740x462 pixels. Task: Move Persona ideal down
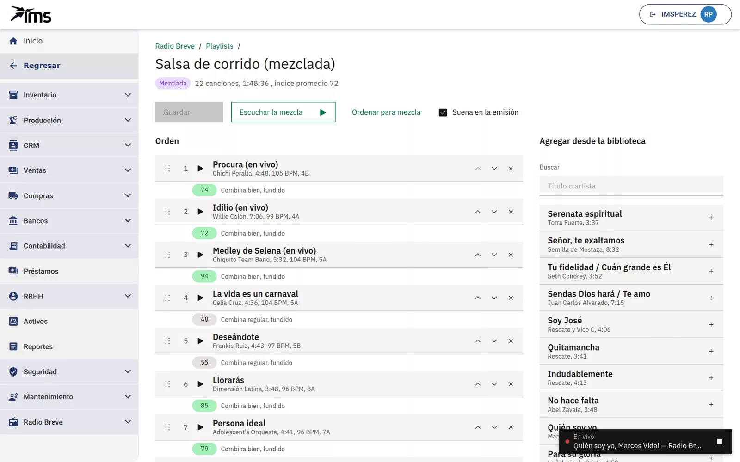click(494, 427)
